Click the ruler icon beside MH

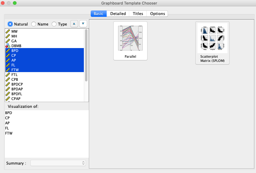point(8,36)
